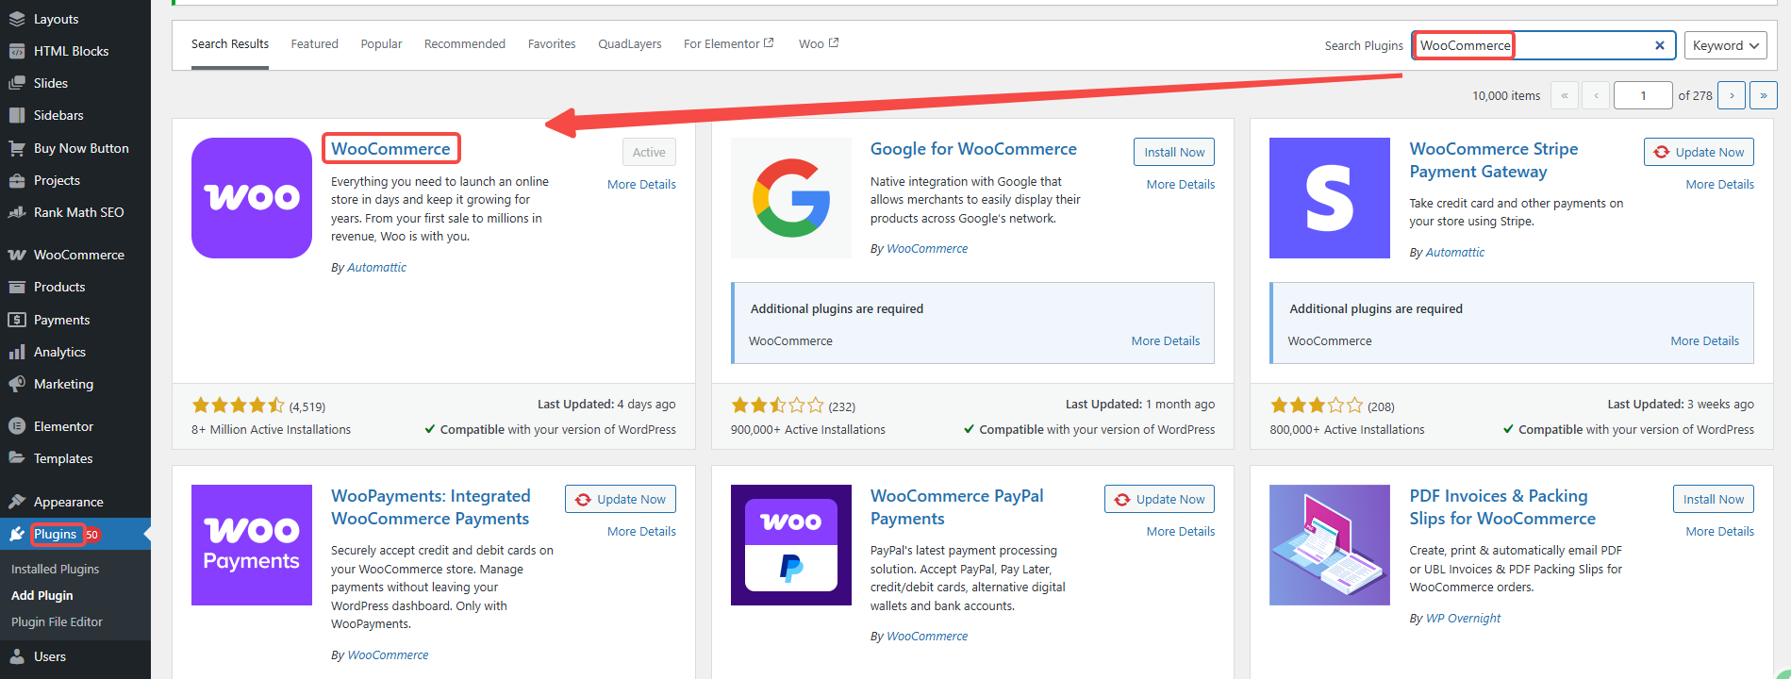The width and height of the screenshot is (1791, 679).
Task: View More Details under WooCommerce Active button
Action: coord(641,185)
